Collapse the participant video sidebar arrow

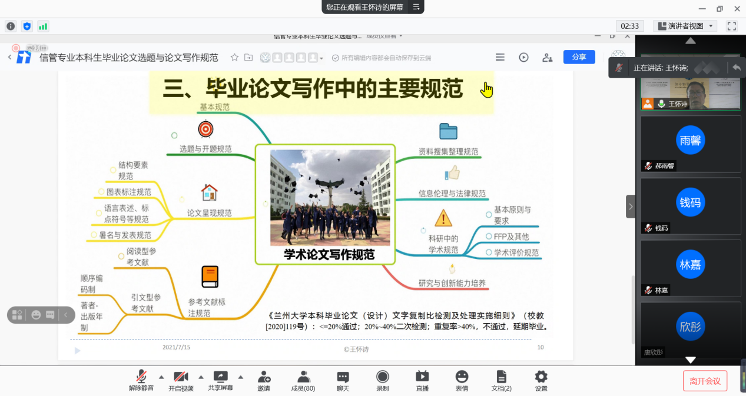[x=631, y=207]
